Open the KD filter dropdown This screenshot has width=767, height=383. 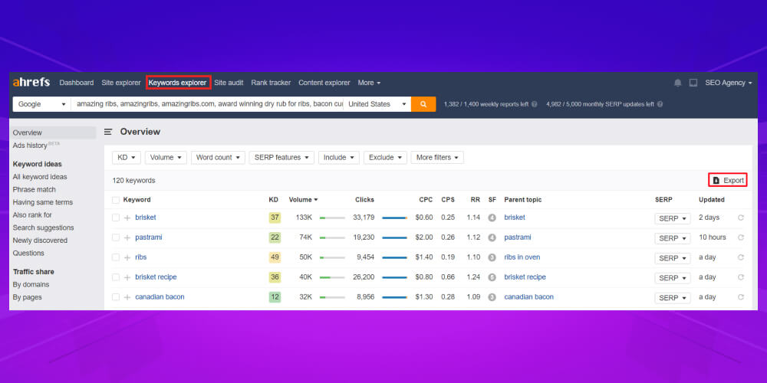click(x=127, y=157)
